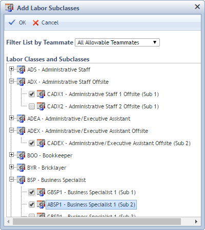Viewport: 205px width, 230px height.
Task: Click the BOO Bookkeeper class icon
Action: pyautogui.click(x=21, y=155)
